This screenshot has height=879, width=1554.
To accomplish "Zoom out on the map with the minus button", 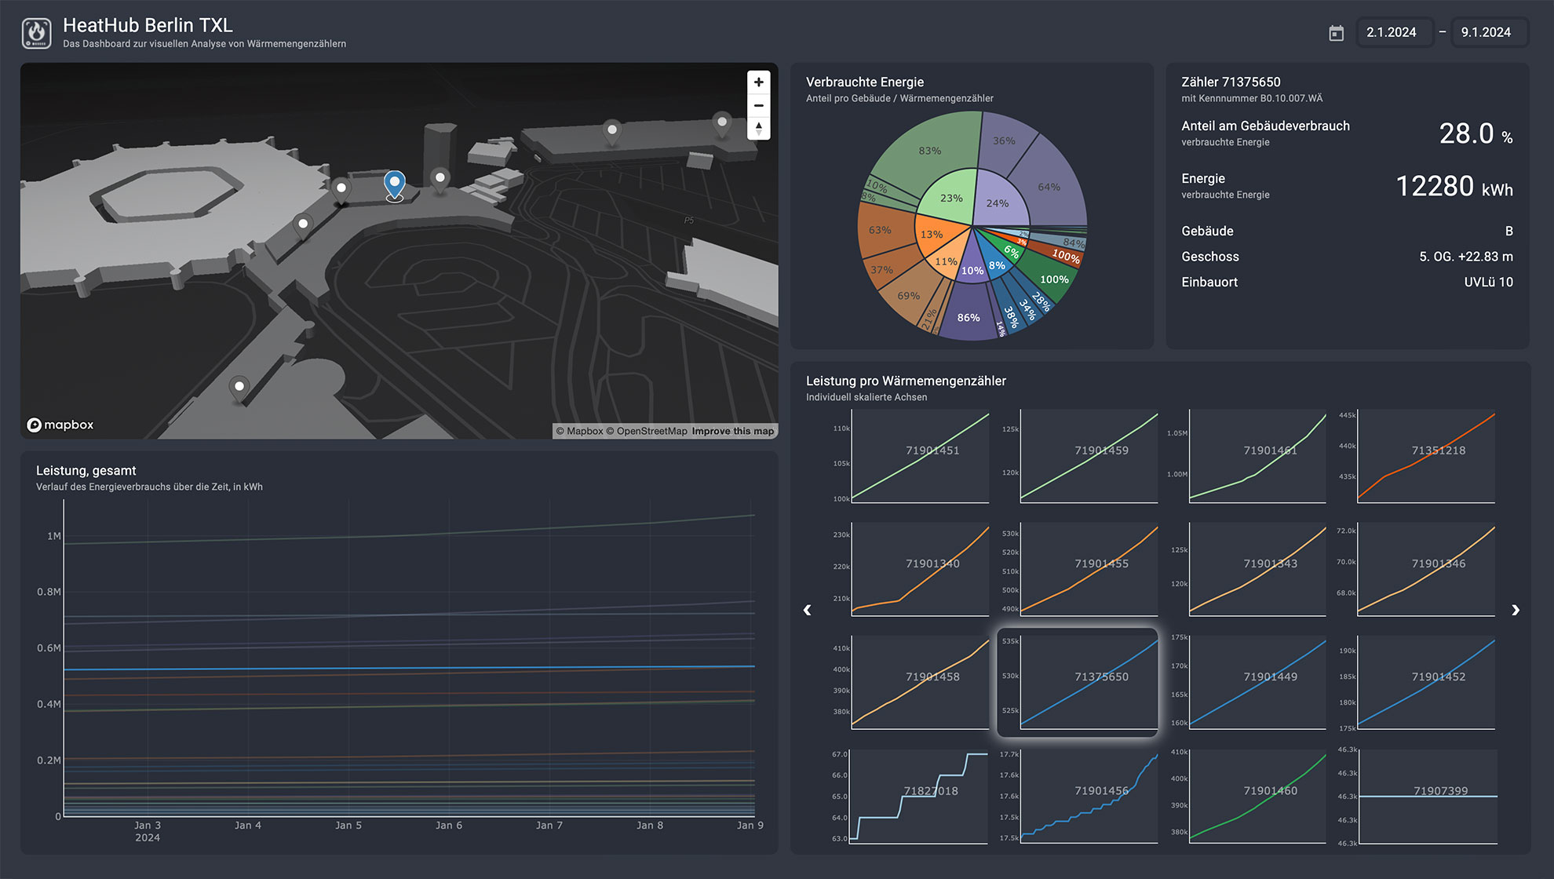I will coord(758,105).
